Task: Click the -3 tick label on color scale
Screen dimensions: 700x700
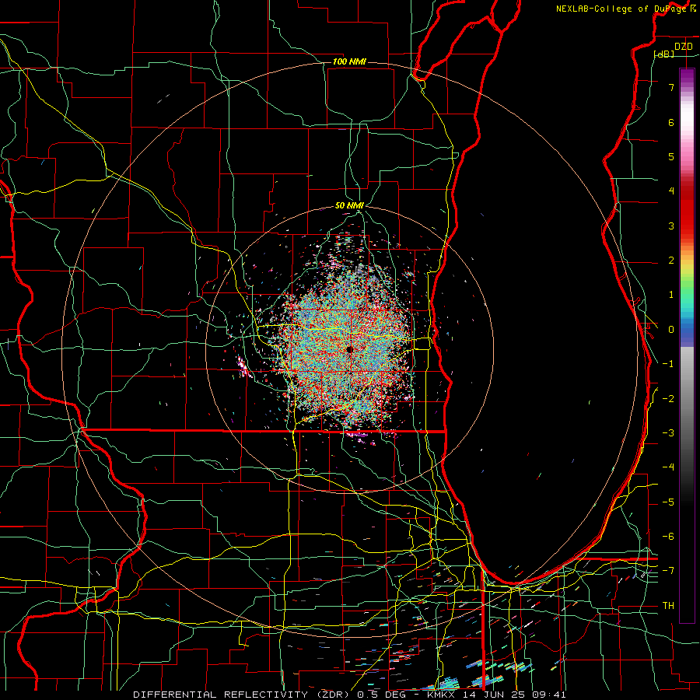Action: pyautogui.click(x=668, y=433)
